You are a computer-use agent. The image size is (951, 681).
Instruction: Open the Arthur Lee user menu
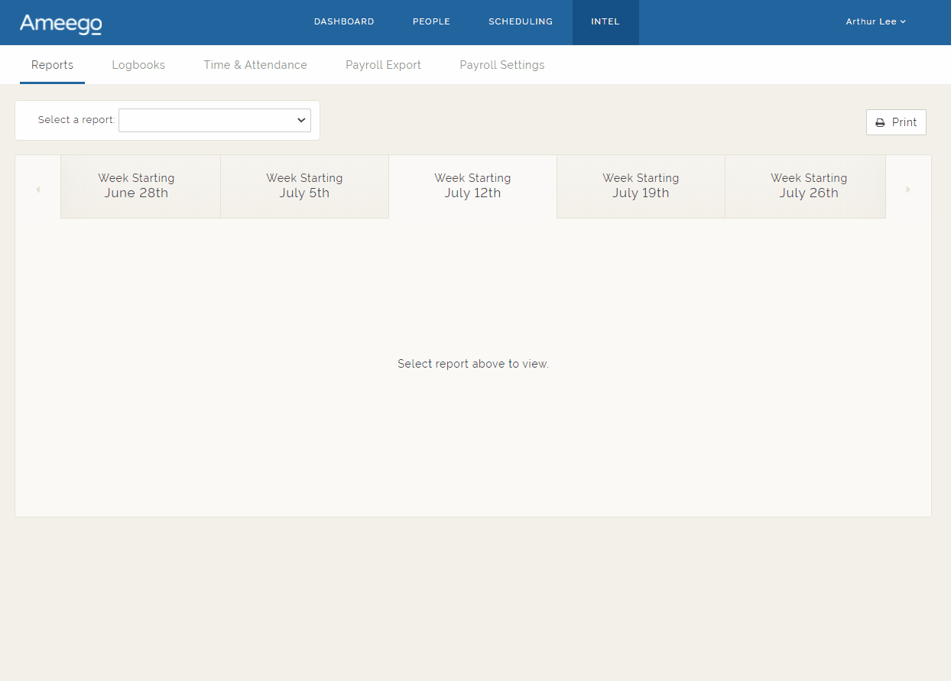(875, 21)
